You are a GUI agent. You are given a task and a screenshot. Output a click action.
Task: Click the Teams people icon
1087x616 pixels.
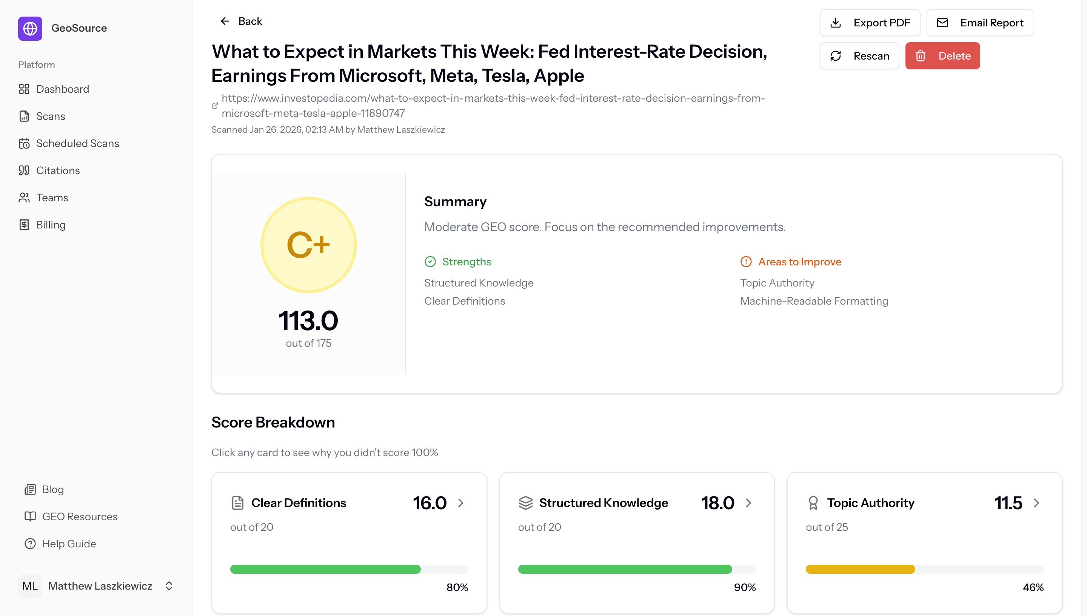tap(25, 198)
